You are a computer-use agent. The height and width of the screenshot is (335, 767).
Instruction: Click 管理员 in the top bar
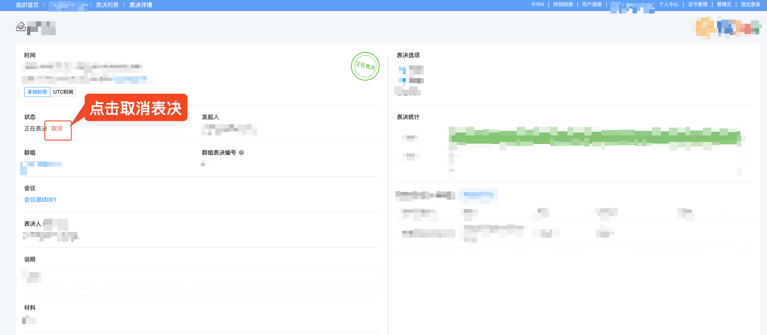tap(724, 4)
